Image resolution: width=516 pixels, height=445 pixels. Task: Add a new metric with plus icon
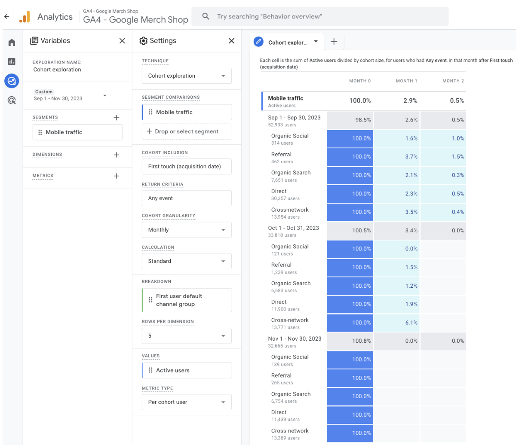(x=116, y=176)
